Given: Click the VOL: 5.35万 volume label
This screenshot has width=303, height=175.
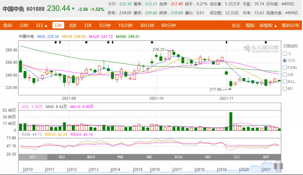Looking at the screenshot, I should coord(32,107).
